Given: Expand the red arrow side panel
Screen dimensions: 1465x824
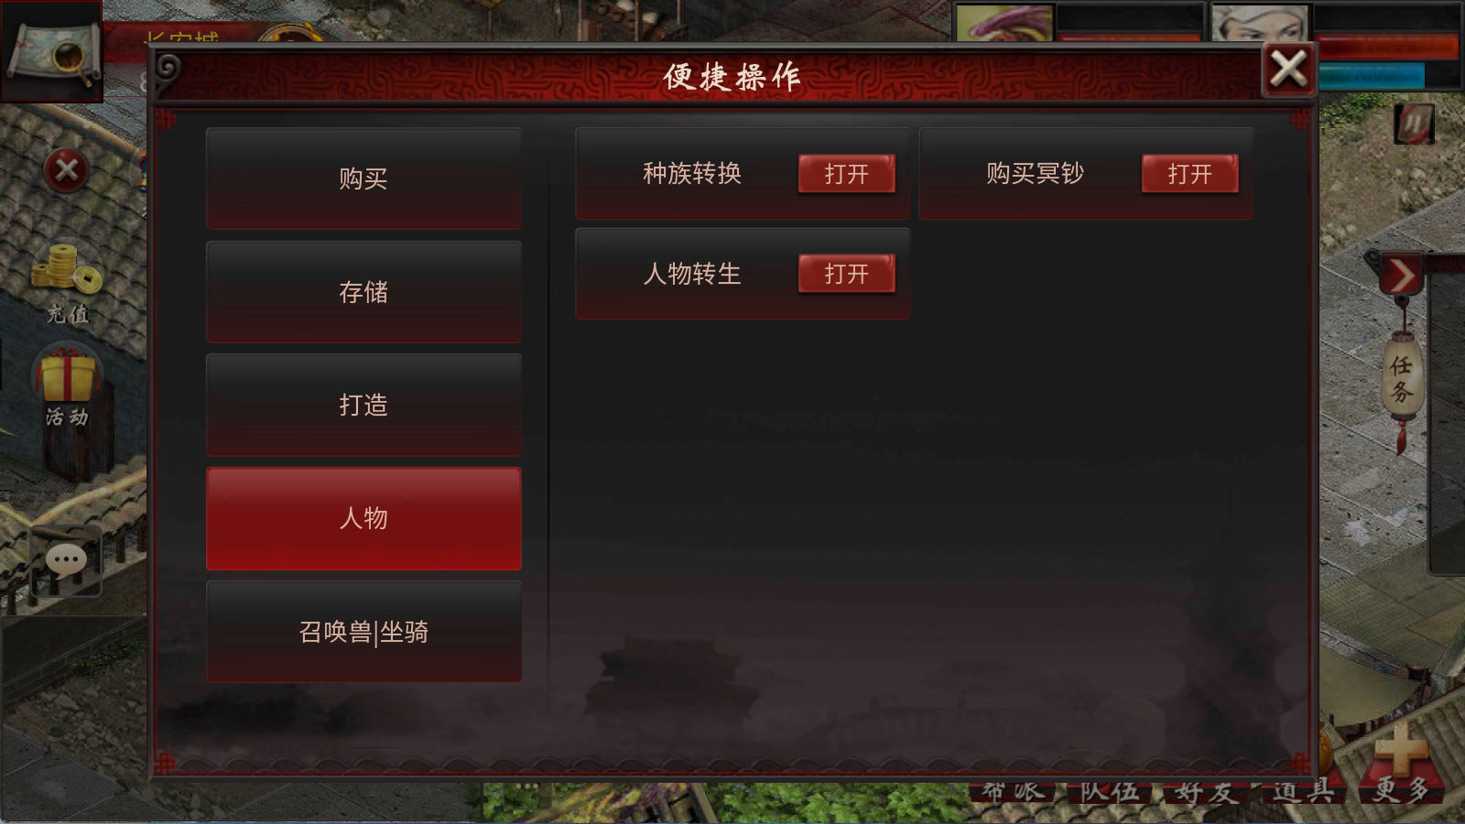Looking at the screenshot, I should pos(1401,274).
